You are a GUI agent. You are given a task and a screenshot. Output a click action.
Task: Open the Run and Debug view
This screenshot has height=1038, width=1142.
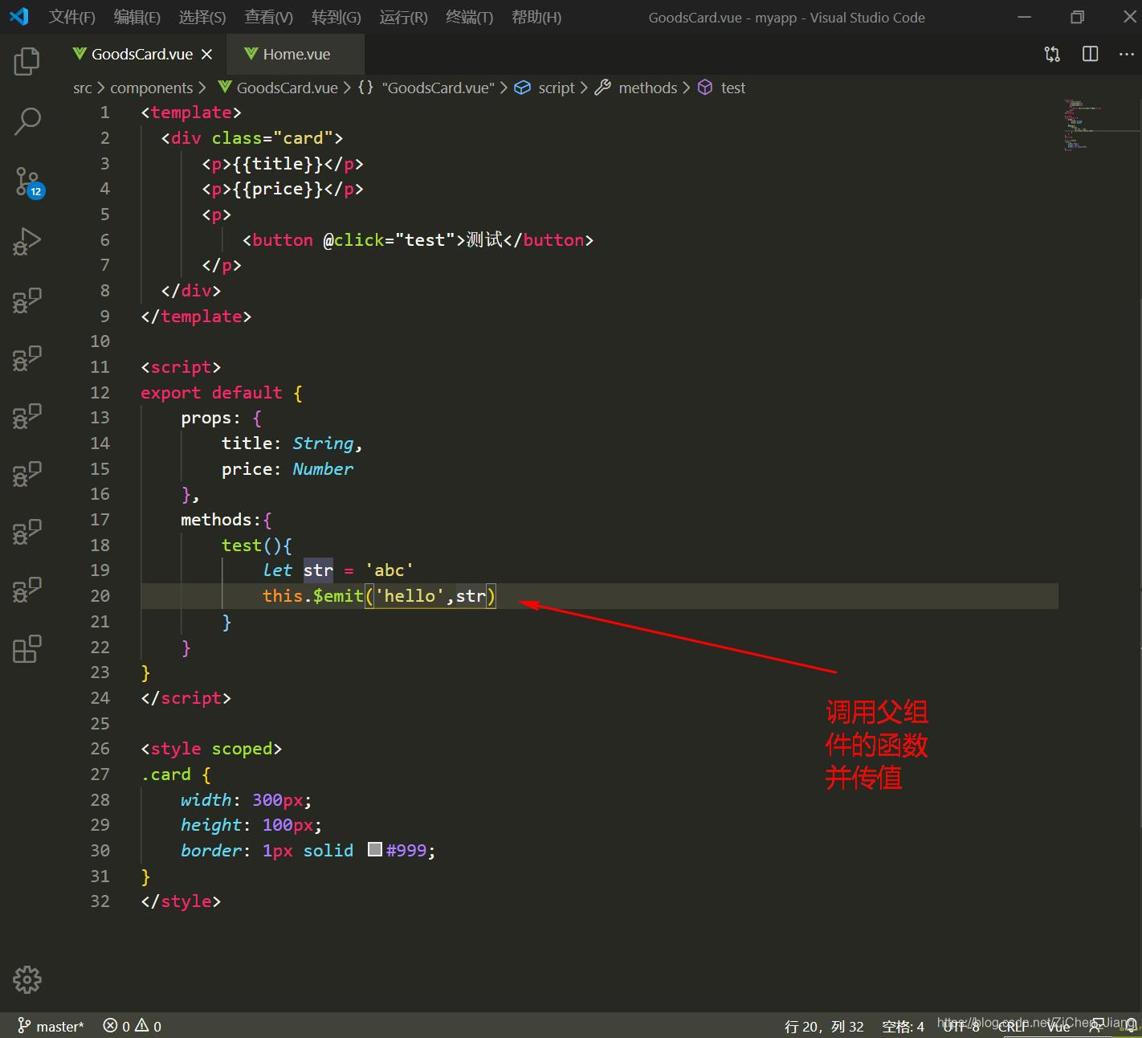coord(27,241)
